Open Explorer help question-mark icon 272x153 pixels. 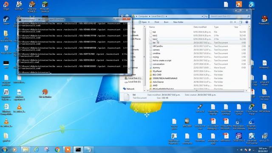(247, 22)
